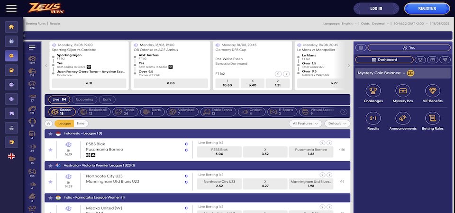Switch sorting to League
The width and height of the screenshot is (455, 213).
pyautogui.click(x=64, y=124)
